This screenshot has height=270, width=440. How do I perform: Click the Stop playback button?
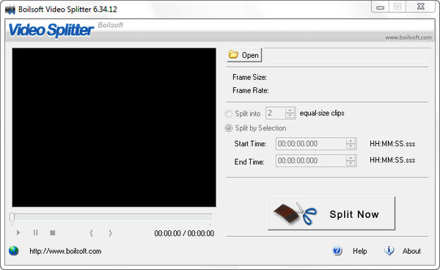53,233
